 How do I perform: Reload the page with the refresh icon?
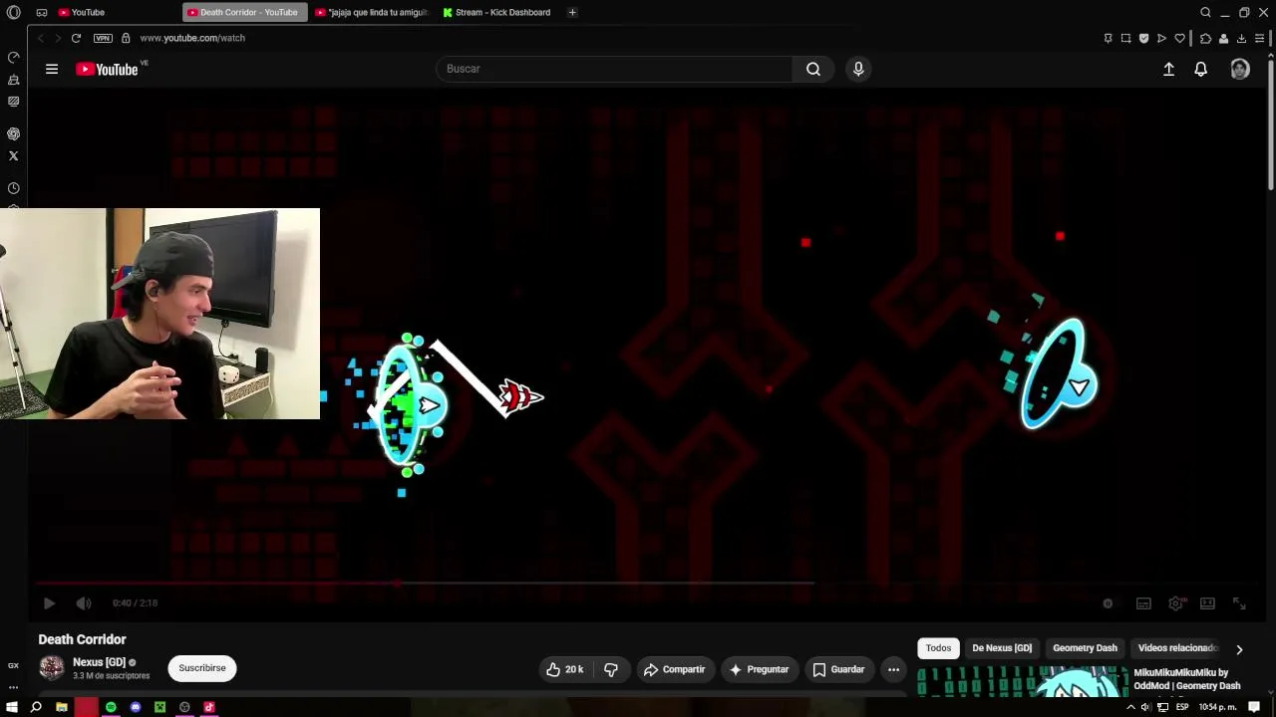point(76,38)
